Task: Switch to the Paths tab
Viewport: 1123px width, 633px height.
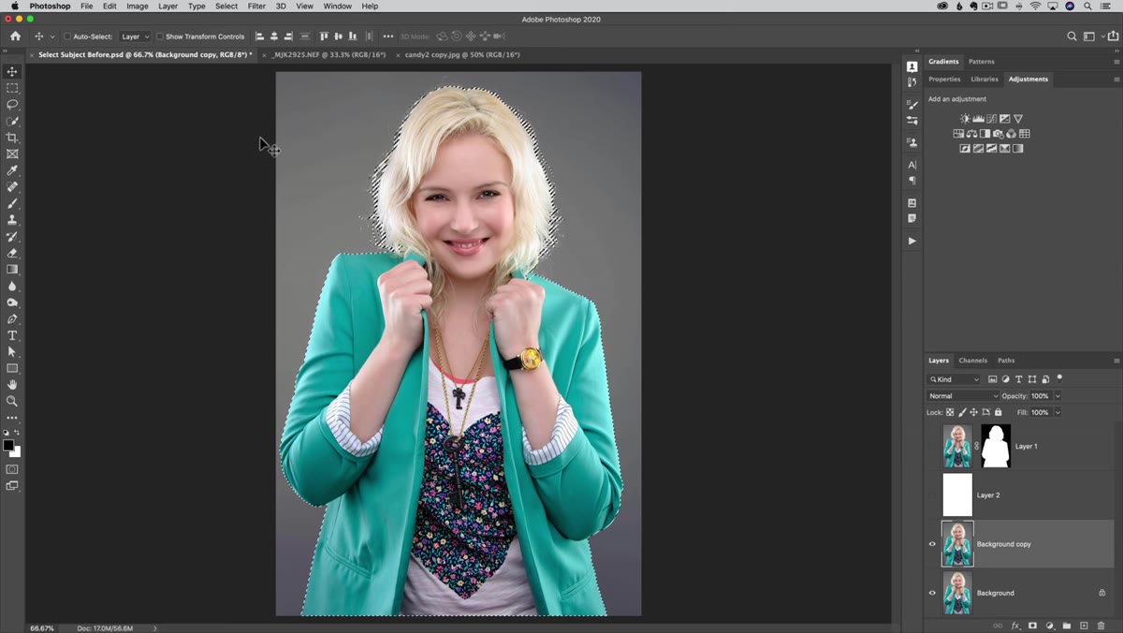Action: point(1006,361)
